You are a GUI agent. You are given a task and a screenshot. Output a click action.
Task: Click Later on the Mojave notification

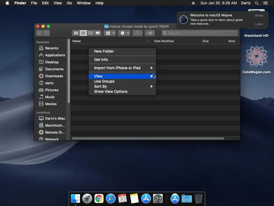point(259,24)
